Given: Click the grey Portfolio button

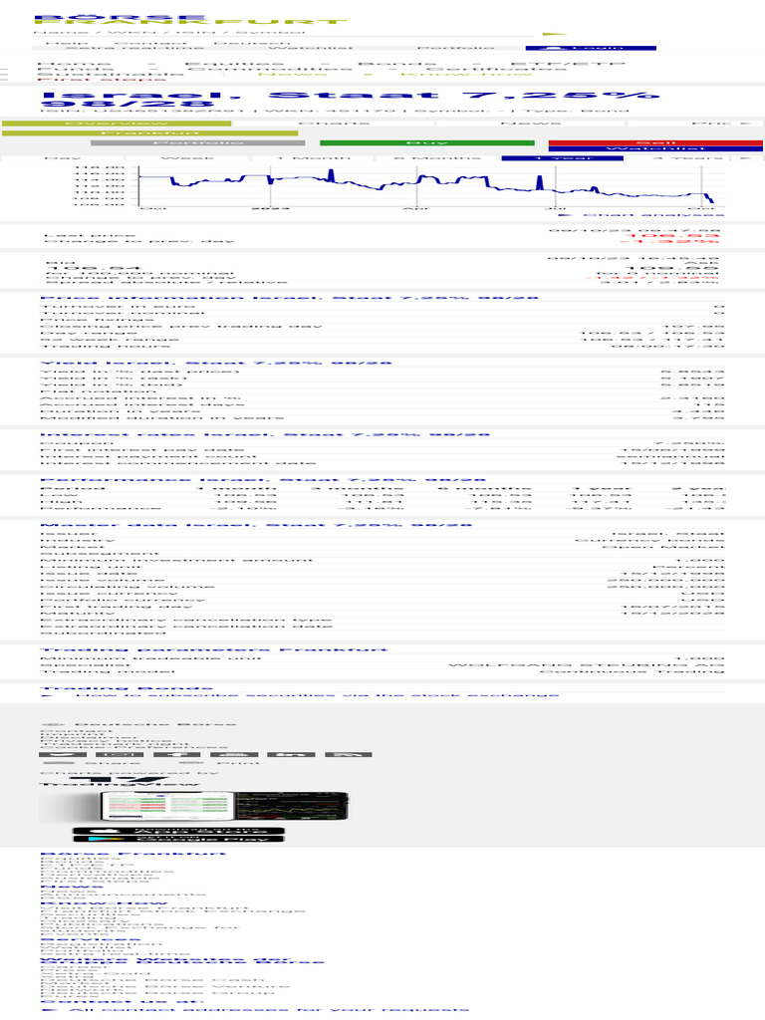Looking at the screenshot, I should click(x=198, y=142).
